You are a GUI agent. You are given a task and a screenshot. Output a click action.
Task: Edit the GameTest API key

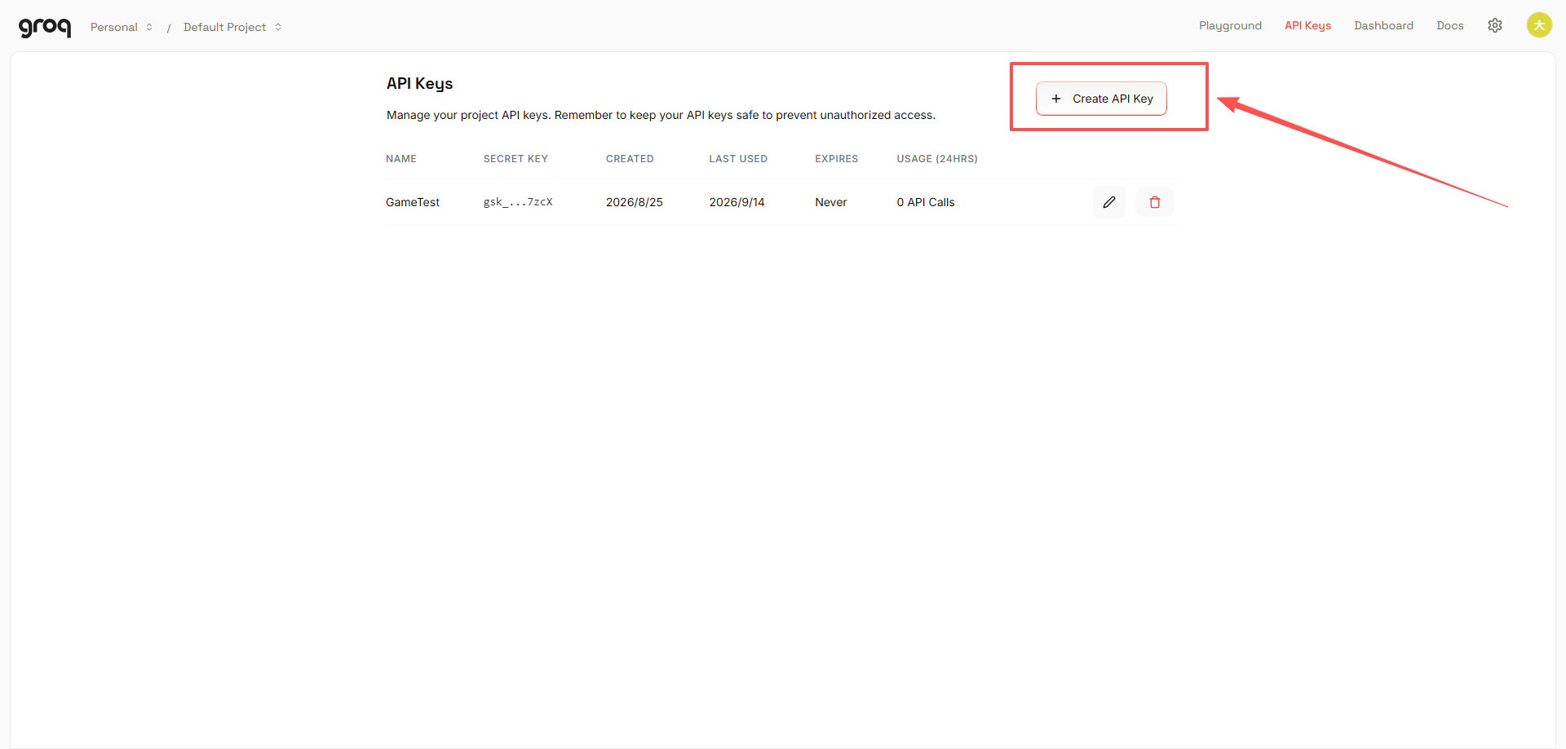(1109, 202)
